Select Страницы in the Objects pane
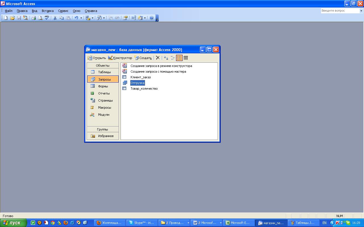 pyautogui.click(x=103, y=100)
